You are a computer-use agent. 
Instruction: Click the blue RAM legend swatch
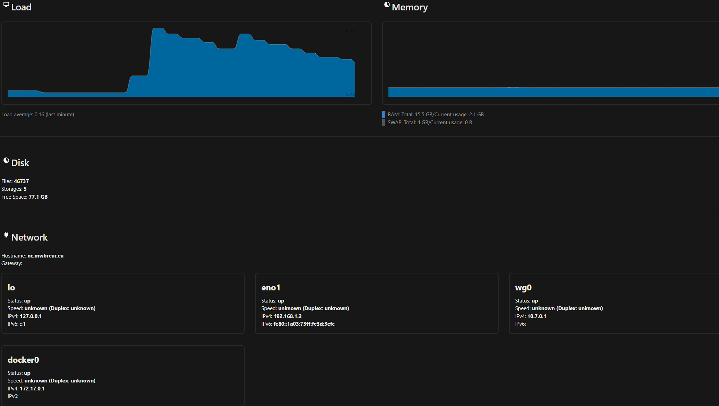(x=384, y=114)
